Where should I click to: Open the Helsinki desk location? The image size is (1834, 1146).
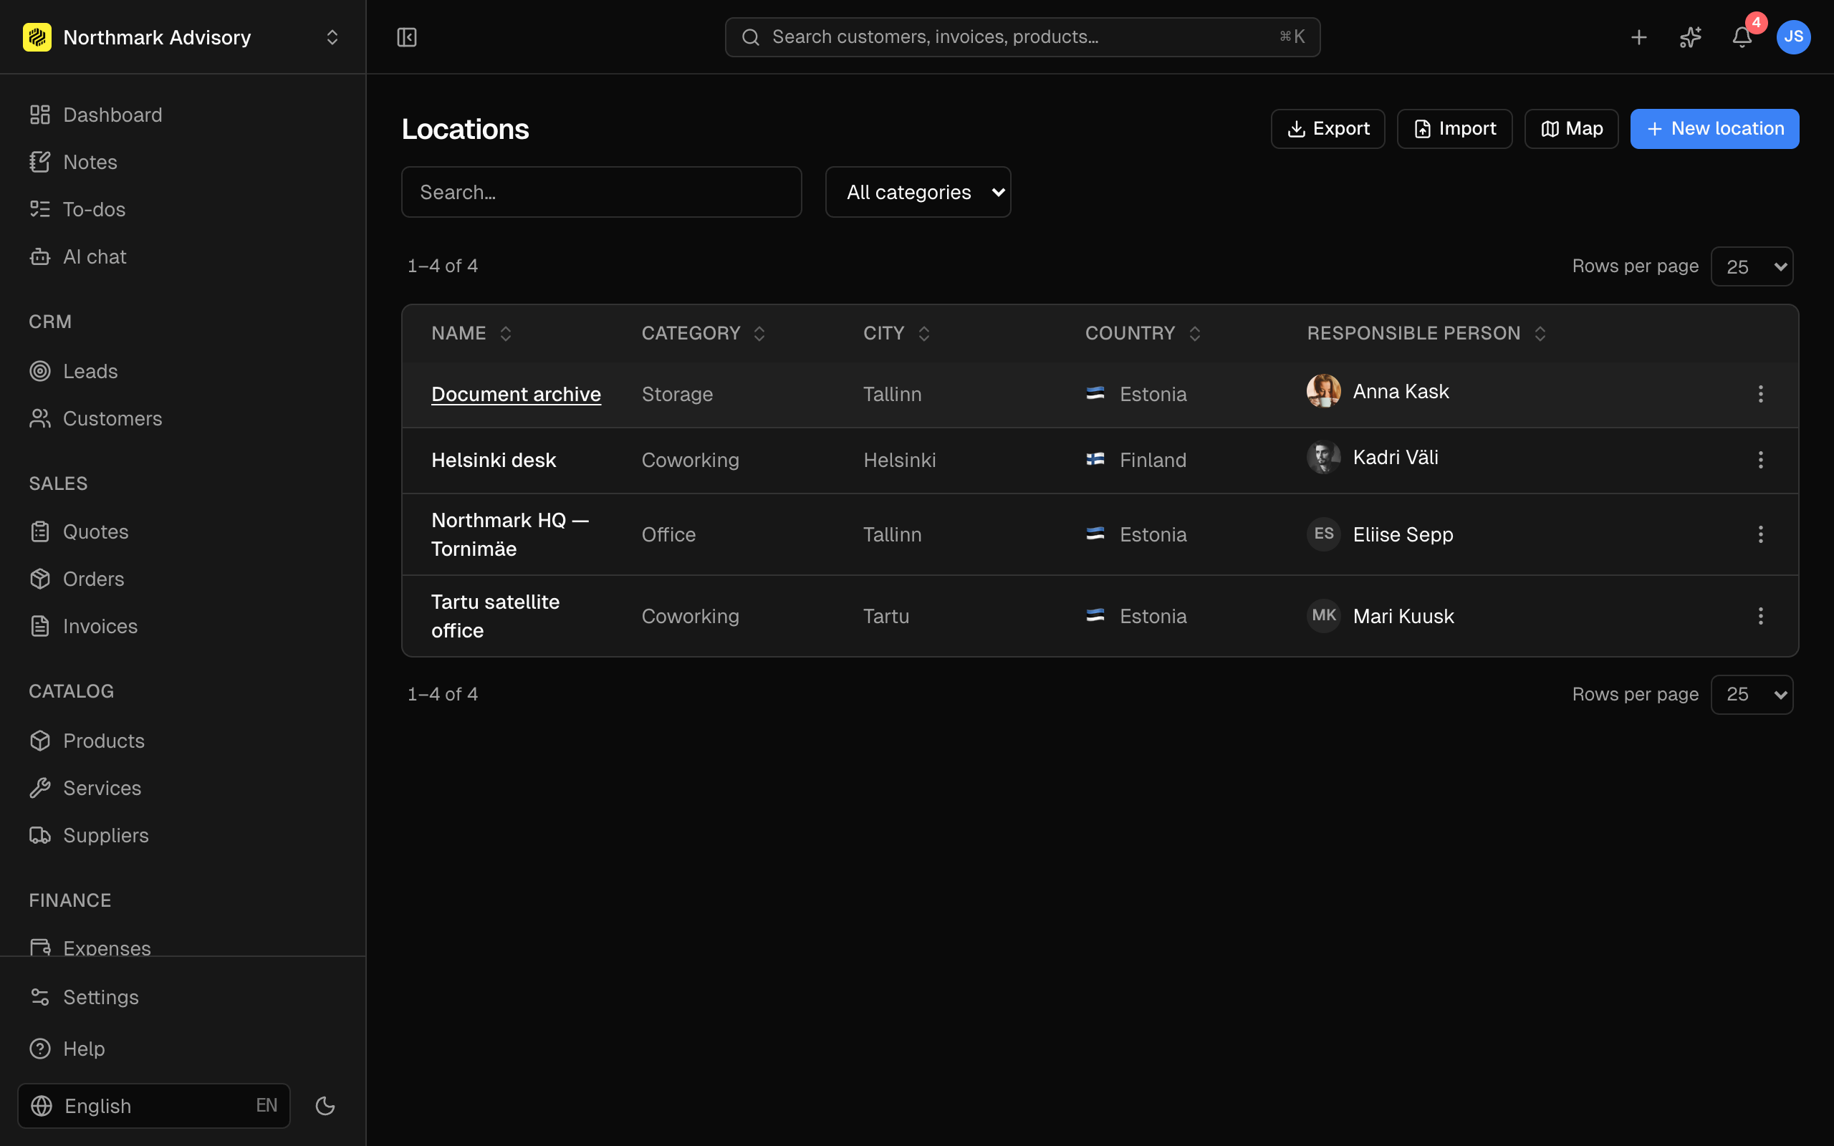point(494,460)
